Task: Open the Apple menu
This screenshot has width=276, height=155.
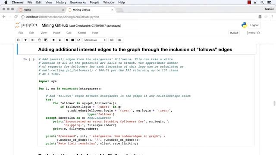Action: (6, 3)
